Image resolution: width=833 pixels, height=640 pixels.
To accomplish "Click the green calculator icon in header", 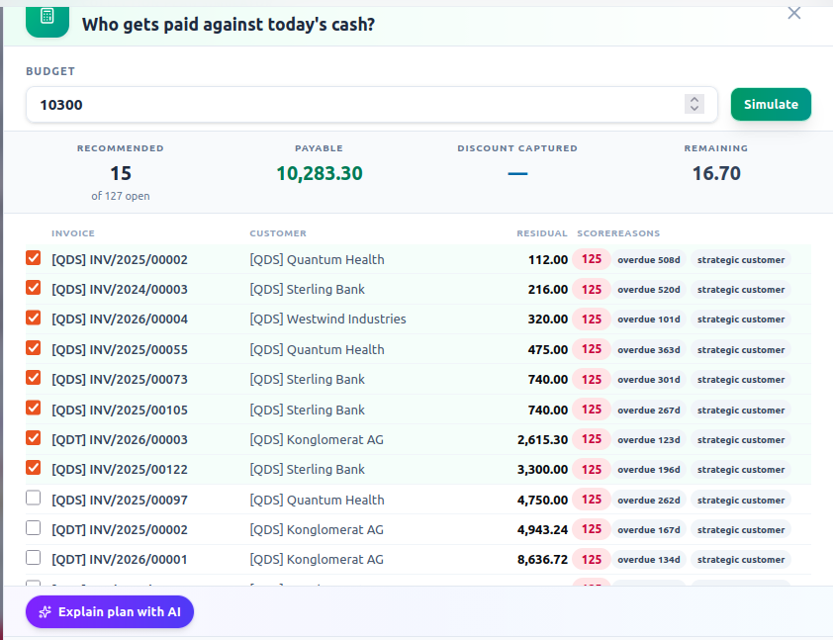I will (47, 20).
